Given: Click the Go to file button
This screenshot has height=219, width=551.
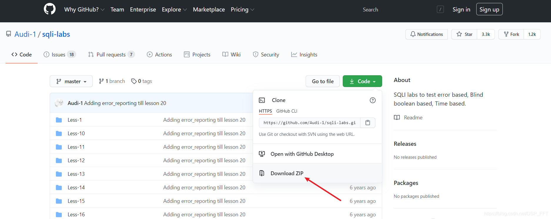Looking at the screenshot, I should 323,81.
